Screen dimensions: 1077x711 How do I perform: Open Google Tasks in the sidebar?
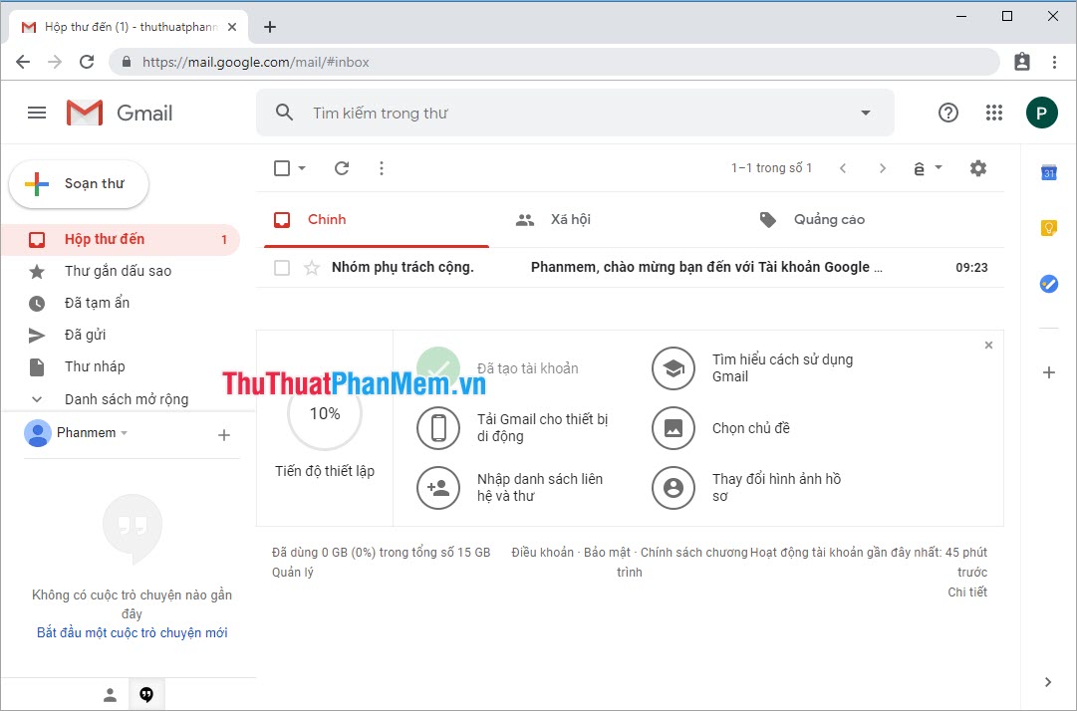pos(1048,284)
